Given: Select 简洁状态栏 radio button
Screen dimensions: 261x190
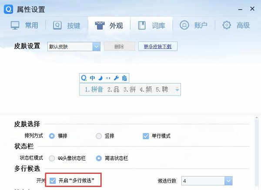Looking at the screenshot, I should tap(99, 158).
